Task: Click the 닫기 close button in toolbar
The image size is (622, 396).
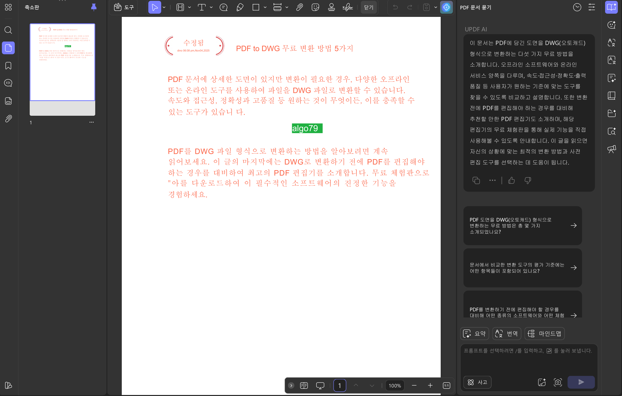Action: click(x=369, y=7)
